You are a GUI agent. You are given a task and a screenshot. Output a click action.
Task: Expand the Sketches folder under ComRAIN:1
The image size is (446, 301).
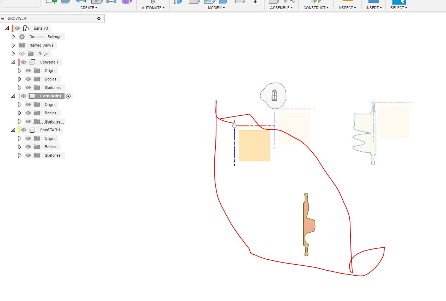[x=19, y=121]
